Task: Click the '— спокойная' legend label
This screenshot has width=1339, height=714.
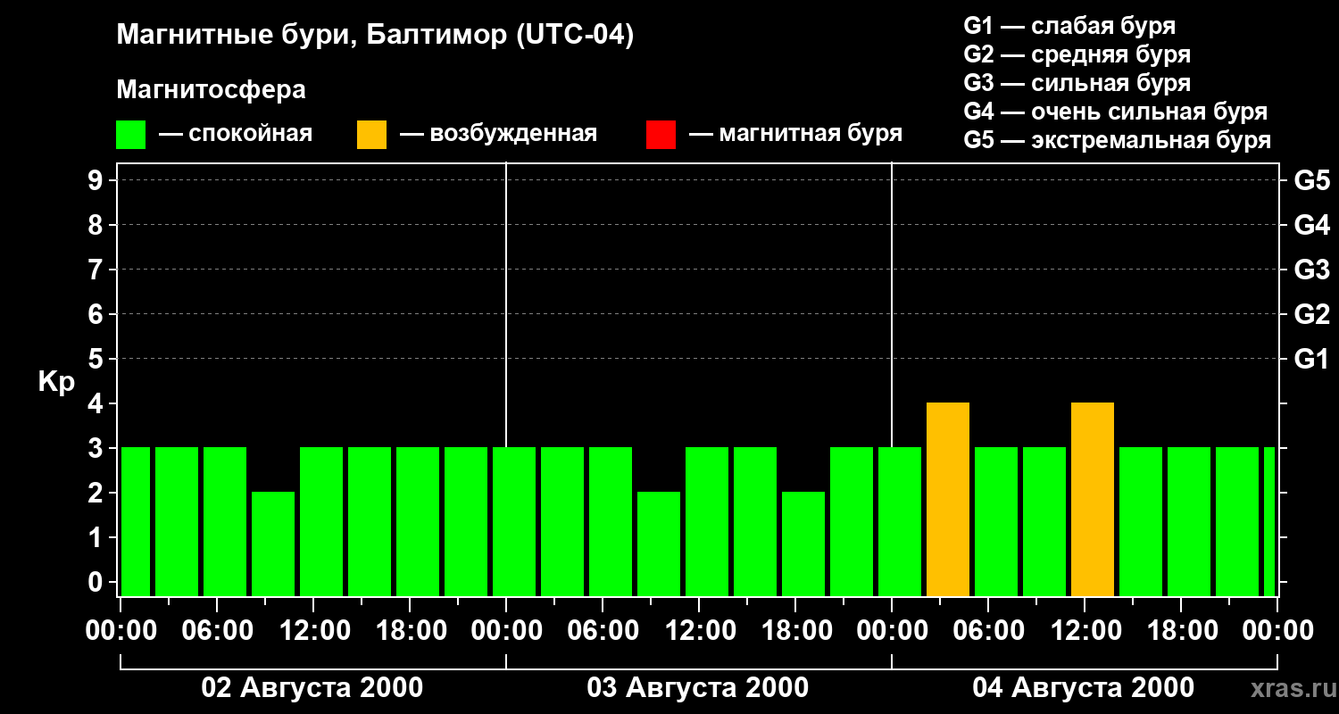Action: [236, 134]
